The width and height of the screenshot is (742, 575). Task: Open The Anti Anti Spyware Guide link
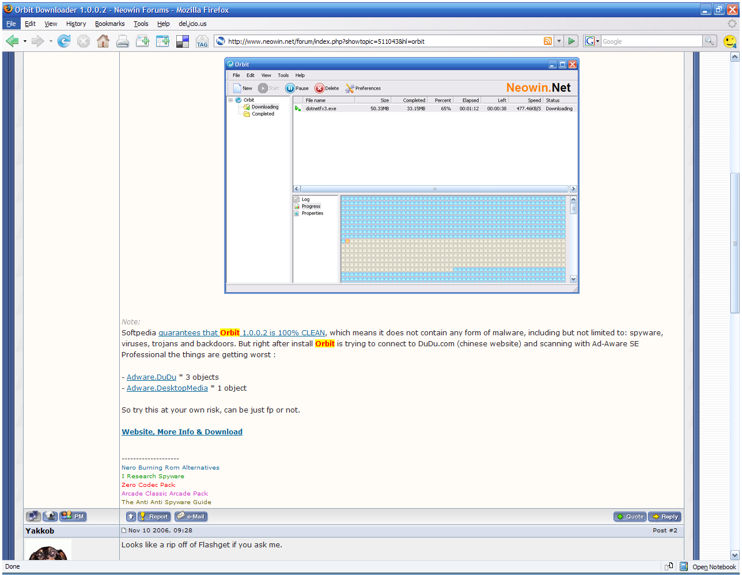click(166, 502)
